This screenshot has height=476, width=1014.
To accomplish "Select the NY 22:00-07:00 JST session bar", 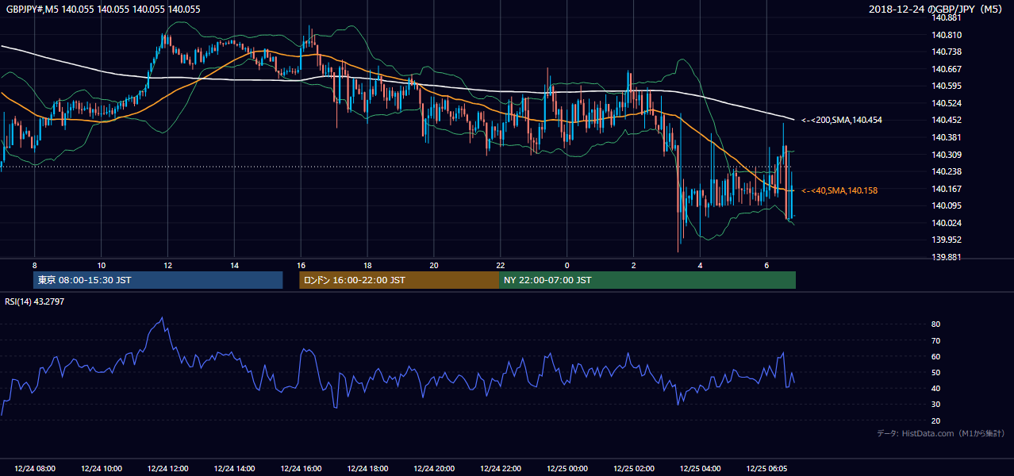I will (x=647, y=280).
